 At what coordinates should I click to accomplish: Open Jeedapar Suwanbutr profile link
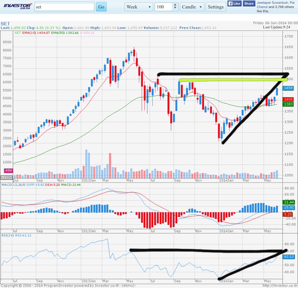coord(273,3)
